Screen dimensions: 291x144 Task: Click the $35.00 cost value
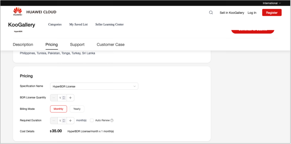[56, 131]
